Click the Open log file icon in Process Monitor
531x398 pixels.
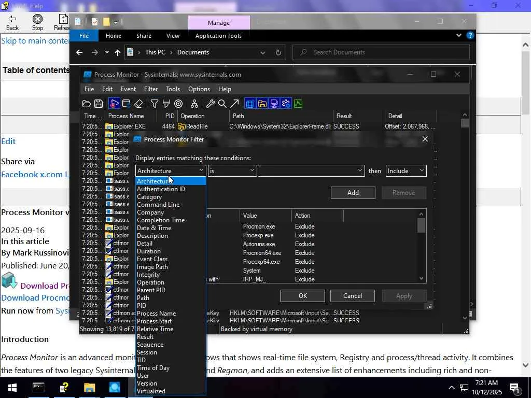(x=87, y=104)
